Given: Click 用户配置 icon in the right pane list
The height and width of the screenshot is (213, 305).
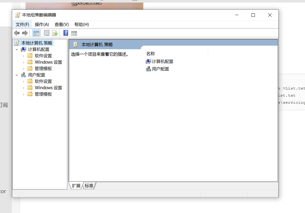Looking at the screenshot, I should (x=148, y=69).
